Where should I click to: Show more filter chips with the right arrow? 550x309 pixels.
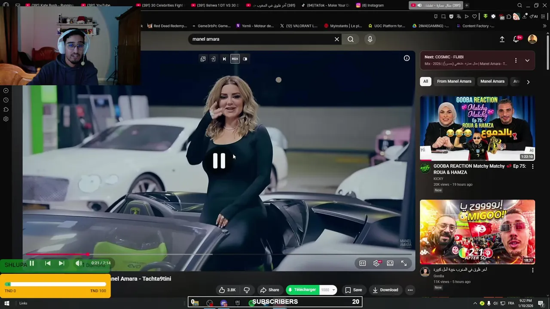(x=528, y=82)
